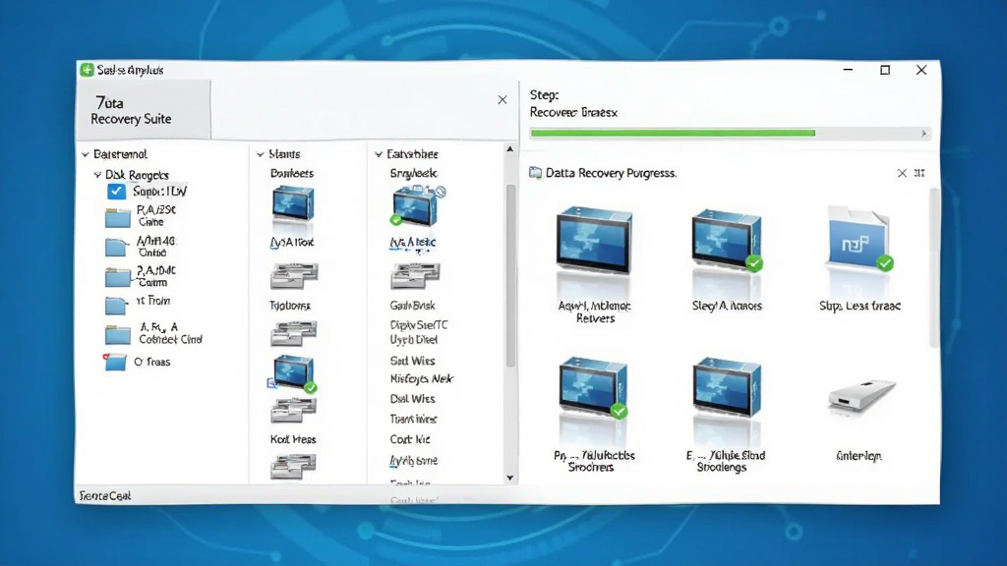Click the middle scrollbar up arrow

coord(510,149)
